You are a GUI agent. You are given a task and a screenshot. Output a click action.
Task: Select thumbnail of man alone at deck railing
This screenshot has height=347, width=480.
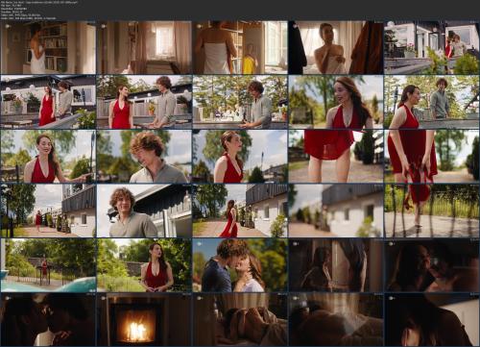(240, 102)
